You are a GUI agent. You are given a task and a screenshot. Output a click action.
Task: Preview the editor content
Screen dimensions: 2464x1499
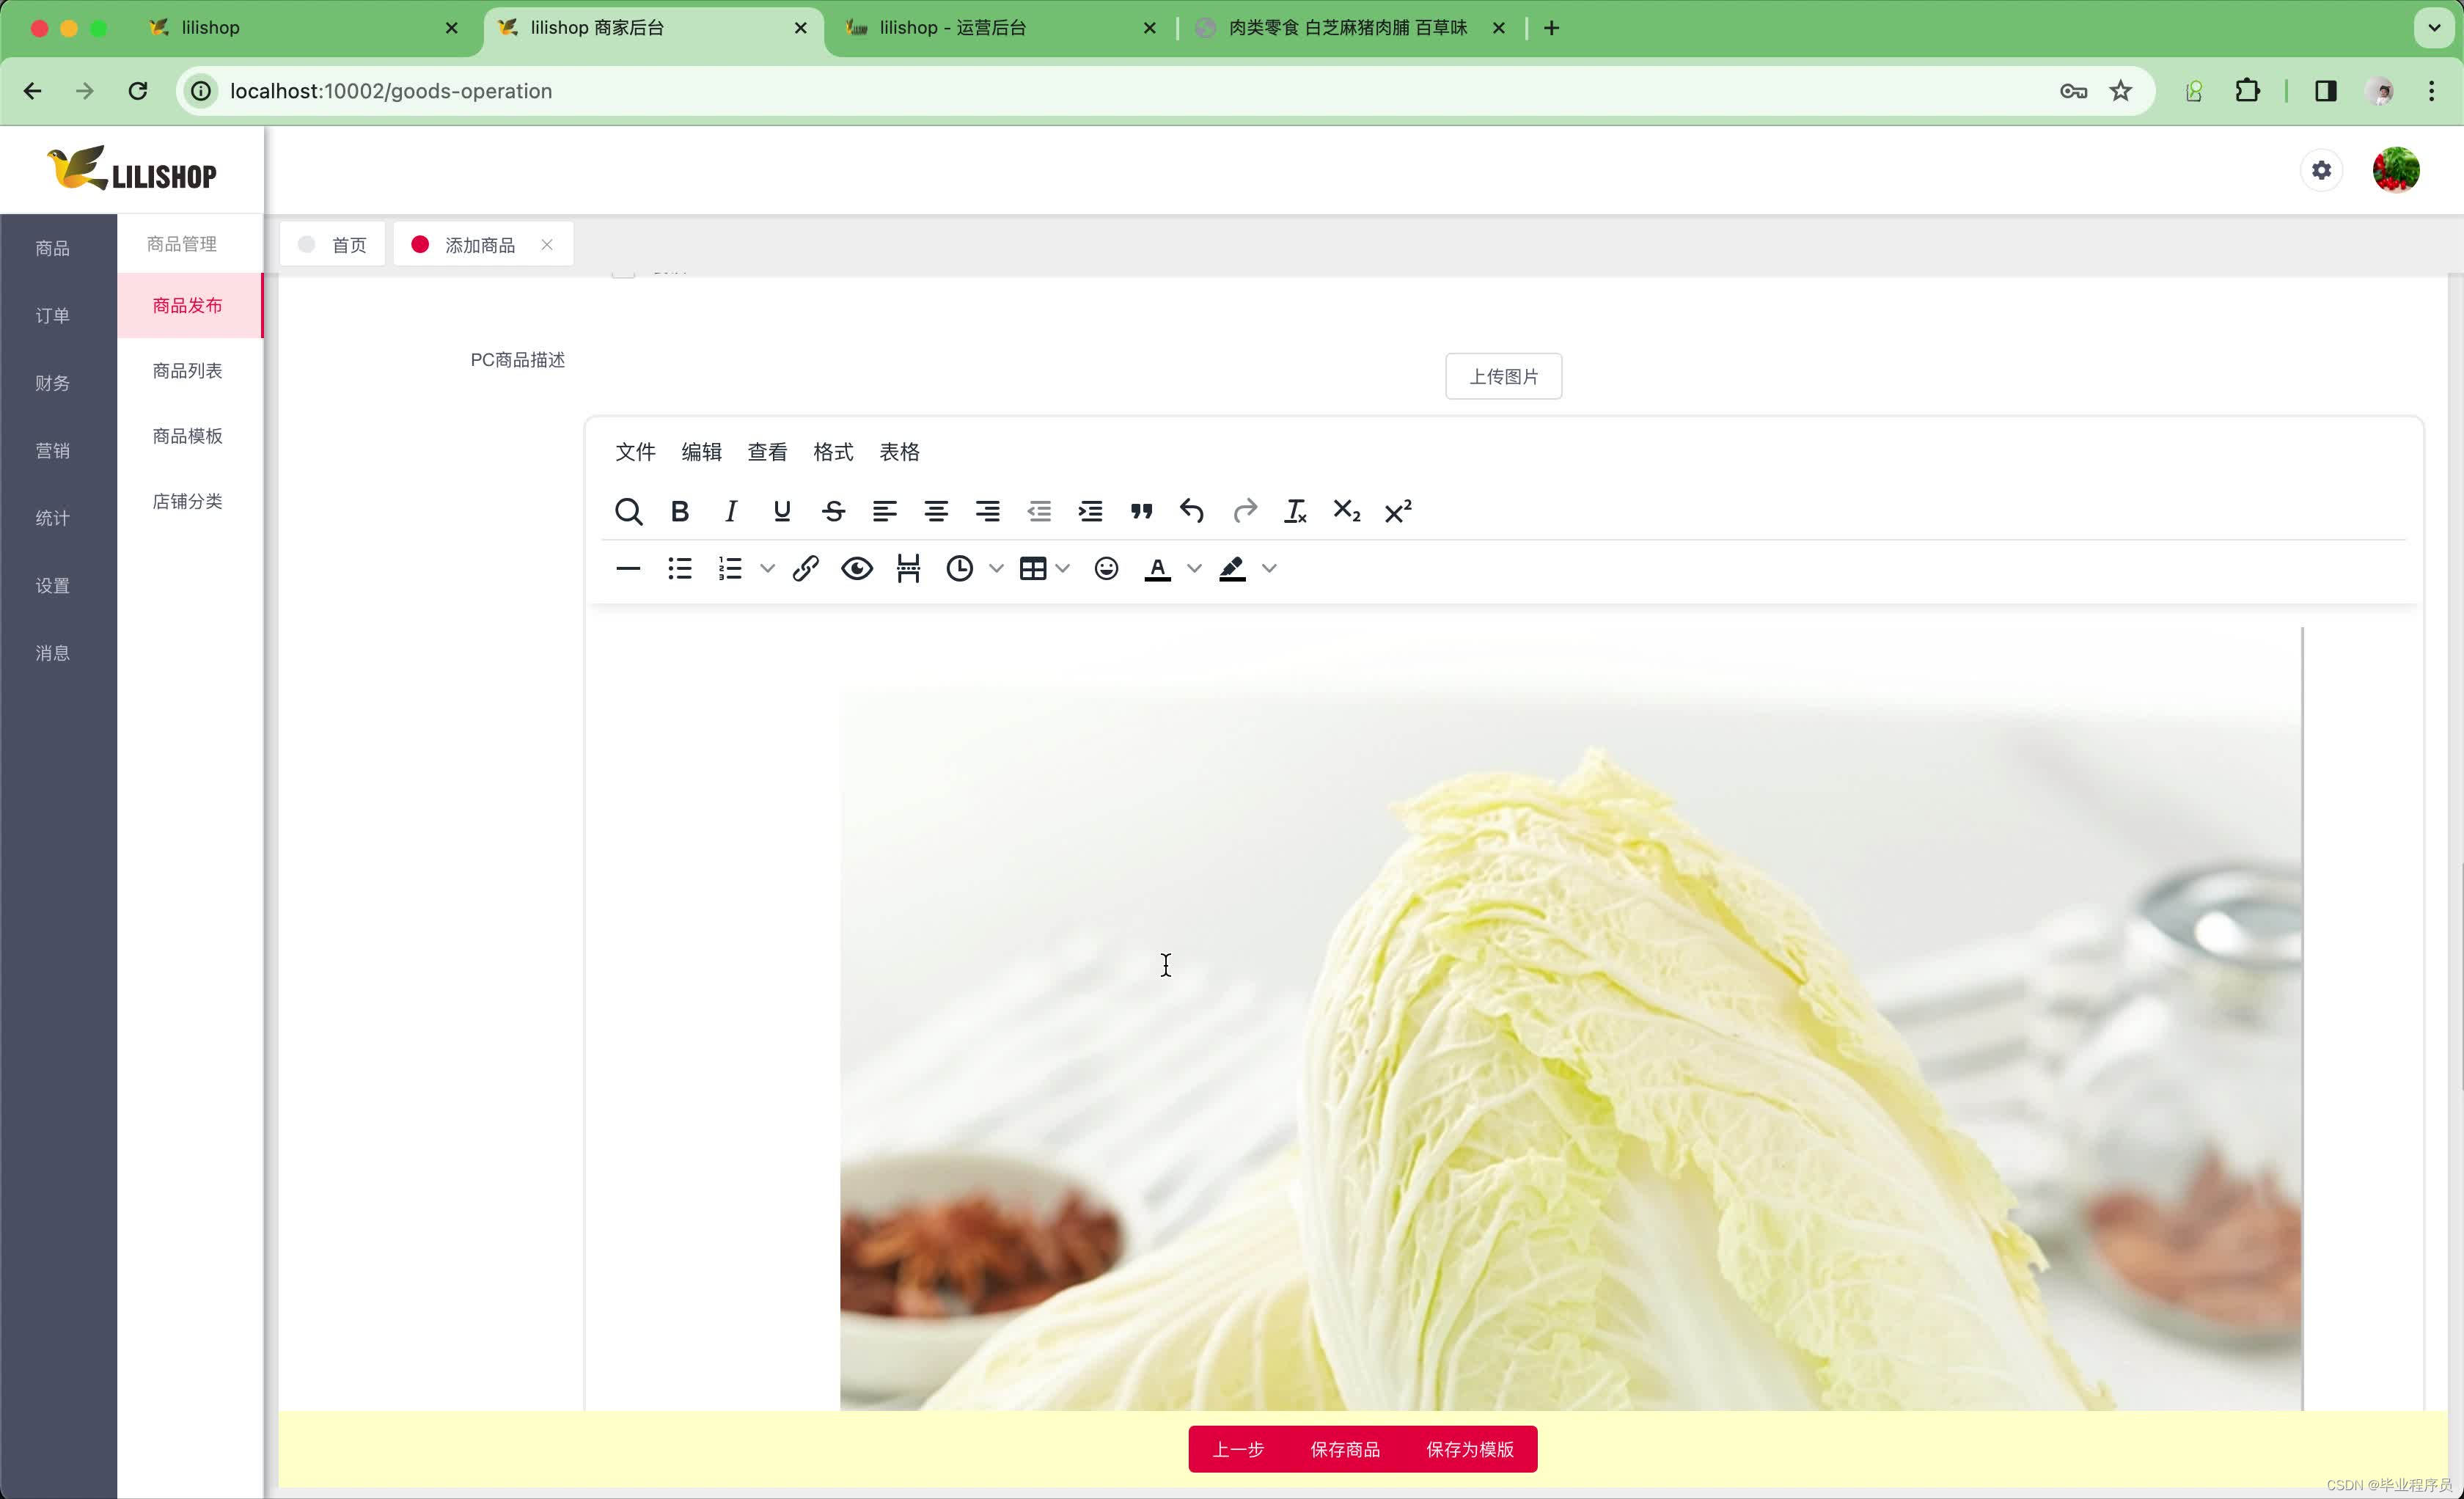coord(857,568)
